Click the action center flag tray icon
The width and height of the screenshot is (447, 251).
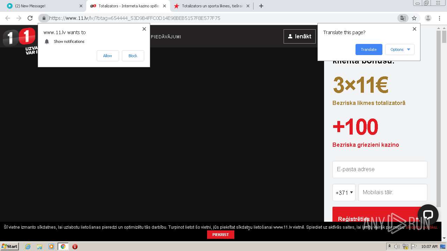(x=413, y=246)
